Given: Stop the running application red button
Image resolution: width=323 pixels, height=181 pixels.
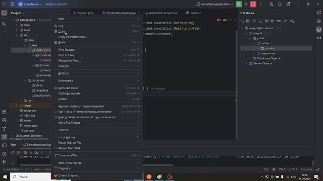Looking at the screenshot, I should pos(253,4).
